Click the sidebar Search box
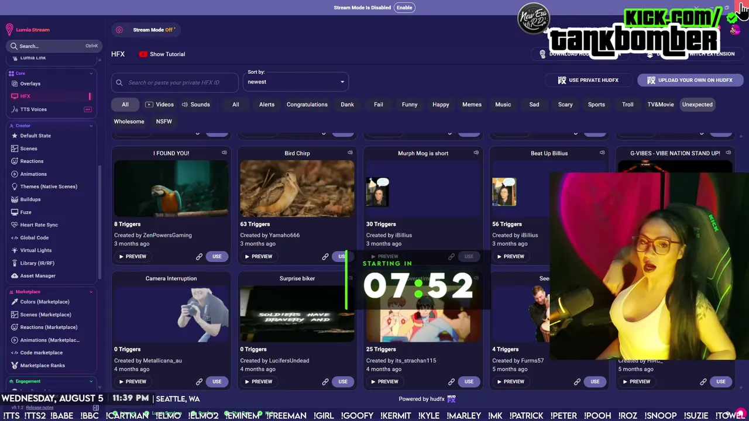 pyautogui.click(x=54, y=46)
